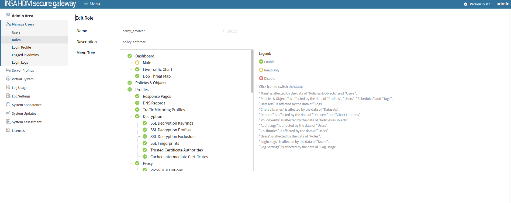
Task: Collapse the Manage Users sidebar section
Action: (23, 24)
